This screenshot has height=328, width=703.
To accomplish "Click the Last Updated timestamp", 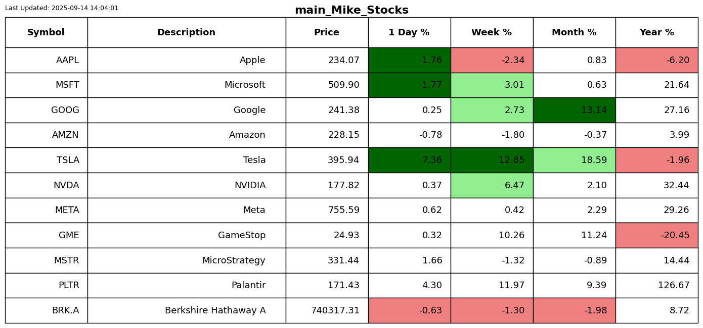I will (62, 8).
